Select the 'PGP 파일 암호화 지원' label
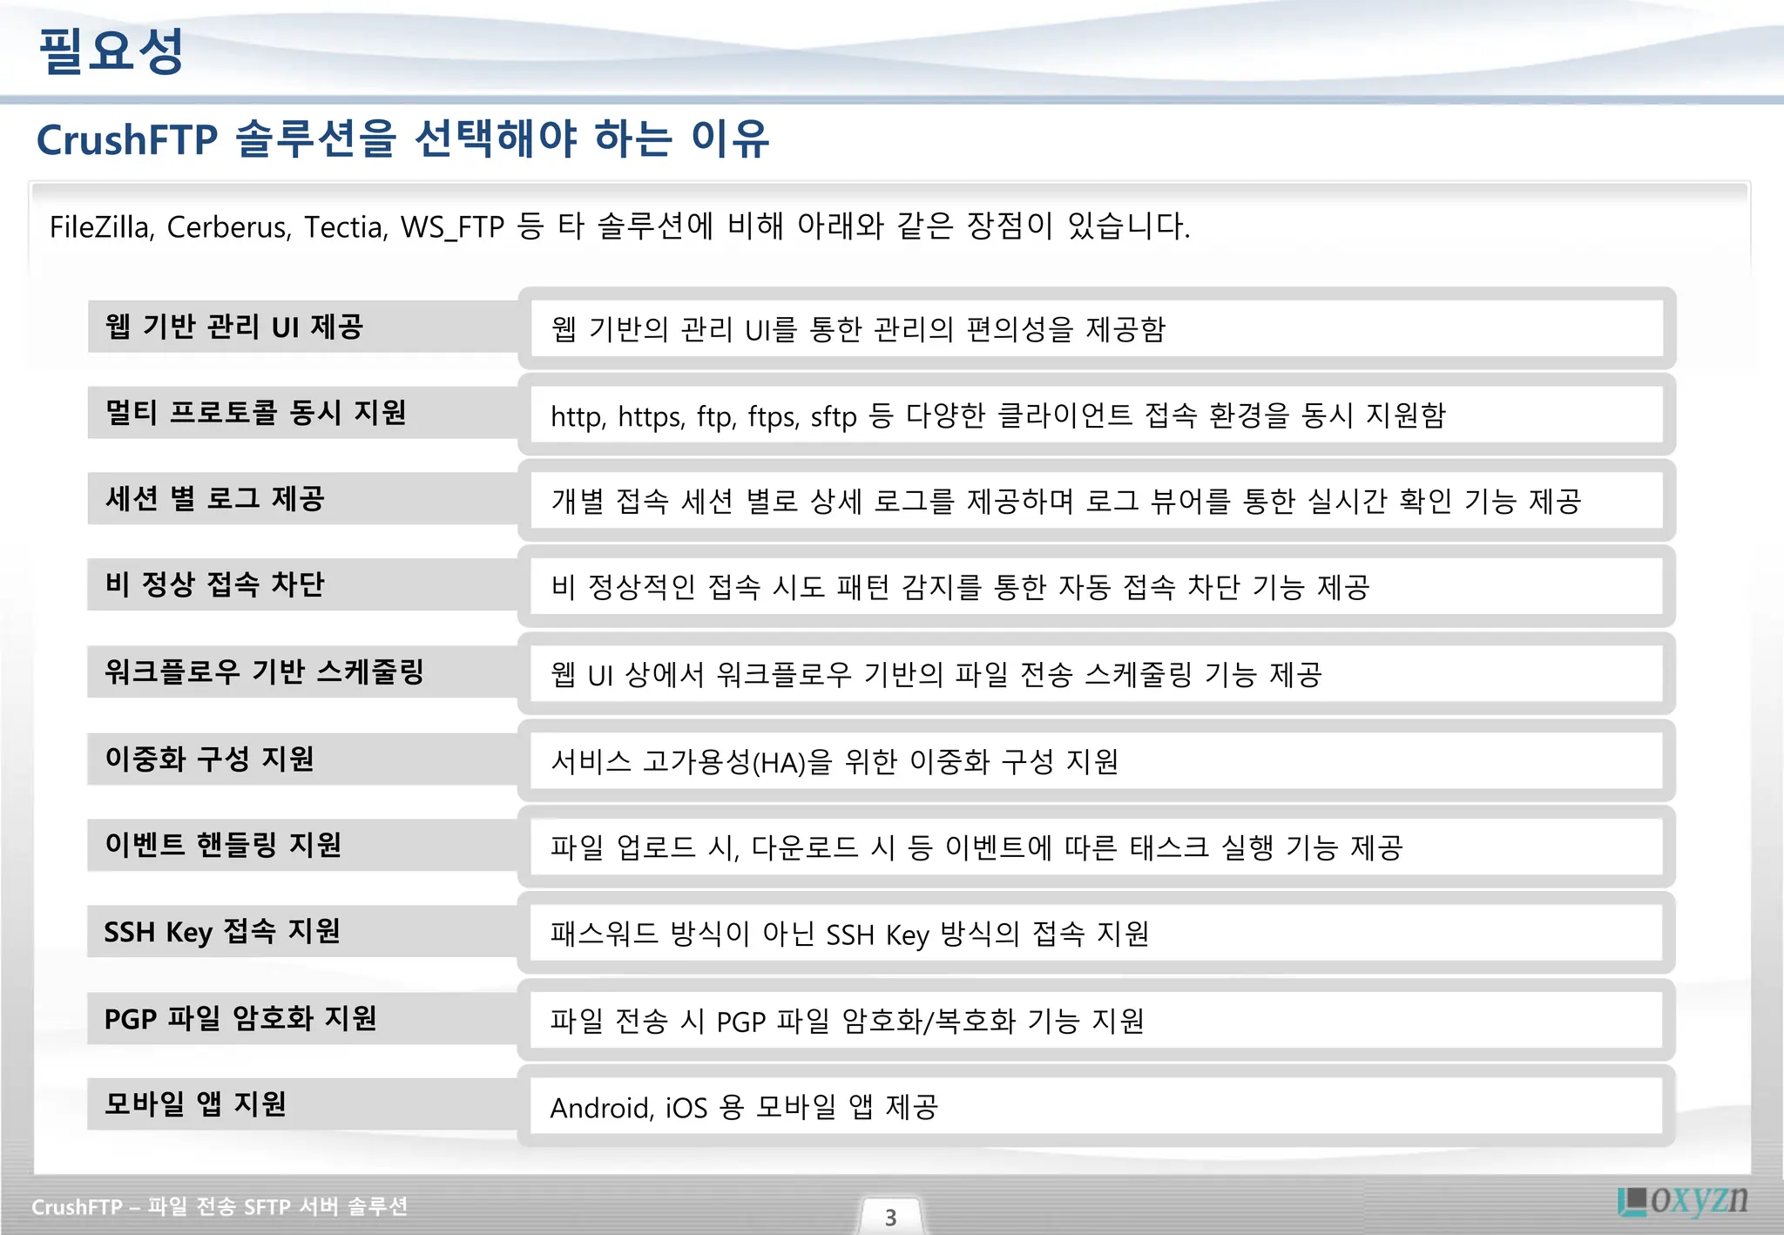The width and height of the screenshot is (1784, 1235). tap(240, 1018)
